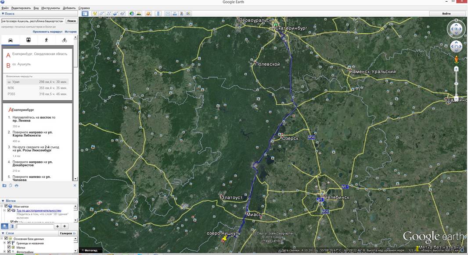The height and width of the screenshot is (255, 468).
Task: Move selected place up with arrow button
Action: pyautogui.click(x=58, y=227)
